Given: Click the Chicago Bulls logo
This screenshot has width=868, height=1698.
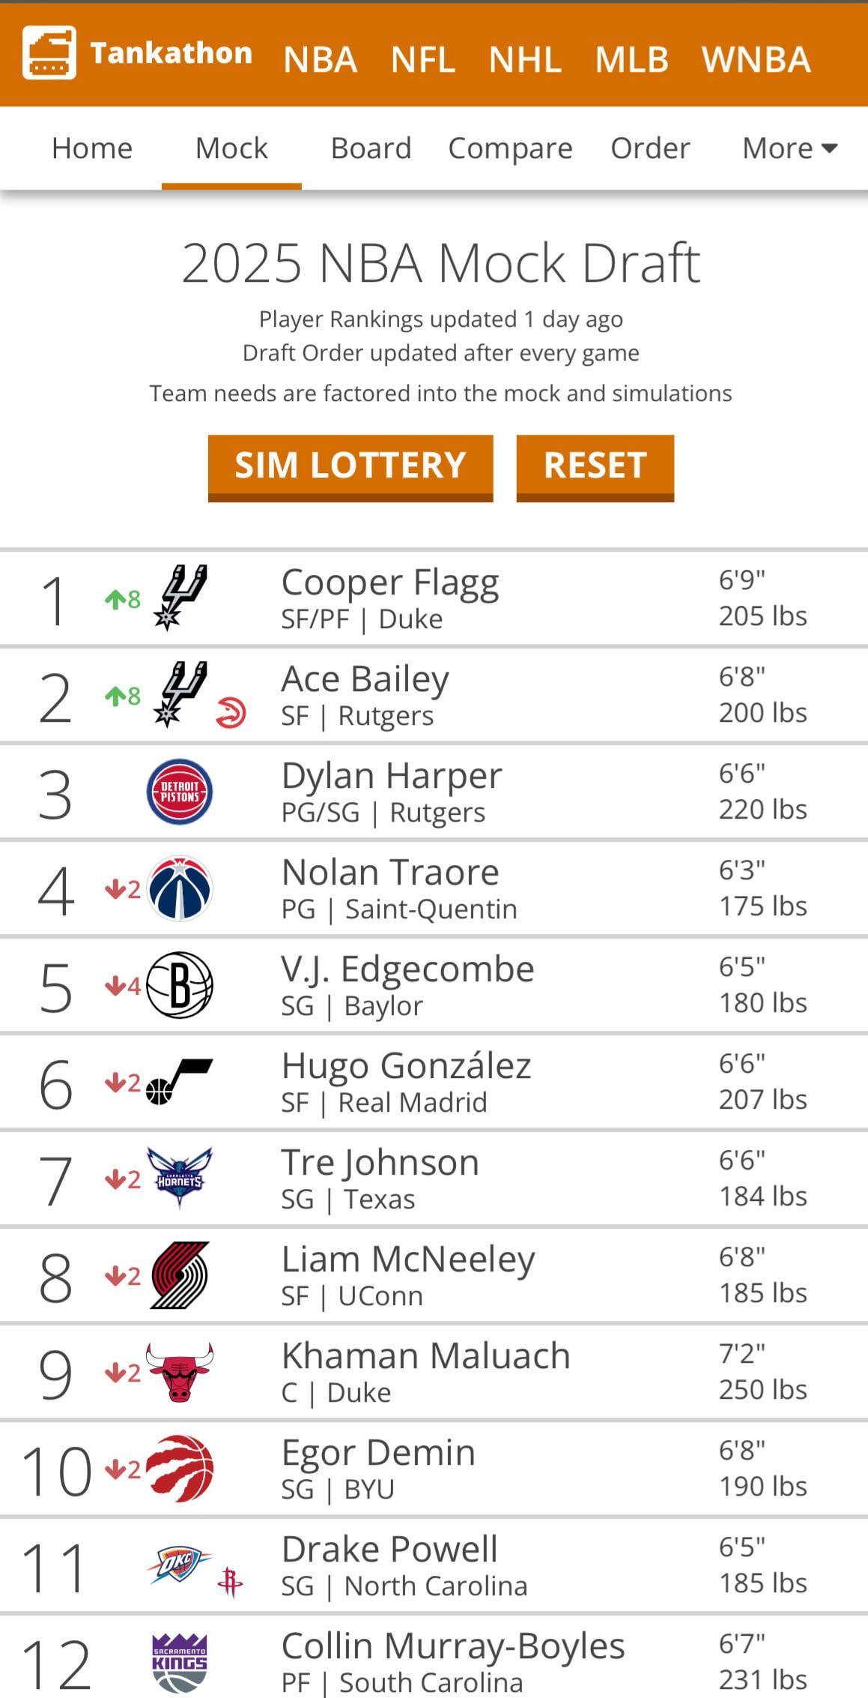Looking at the screenshot, I should pyautogui.click(x=180, y=1372).
